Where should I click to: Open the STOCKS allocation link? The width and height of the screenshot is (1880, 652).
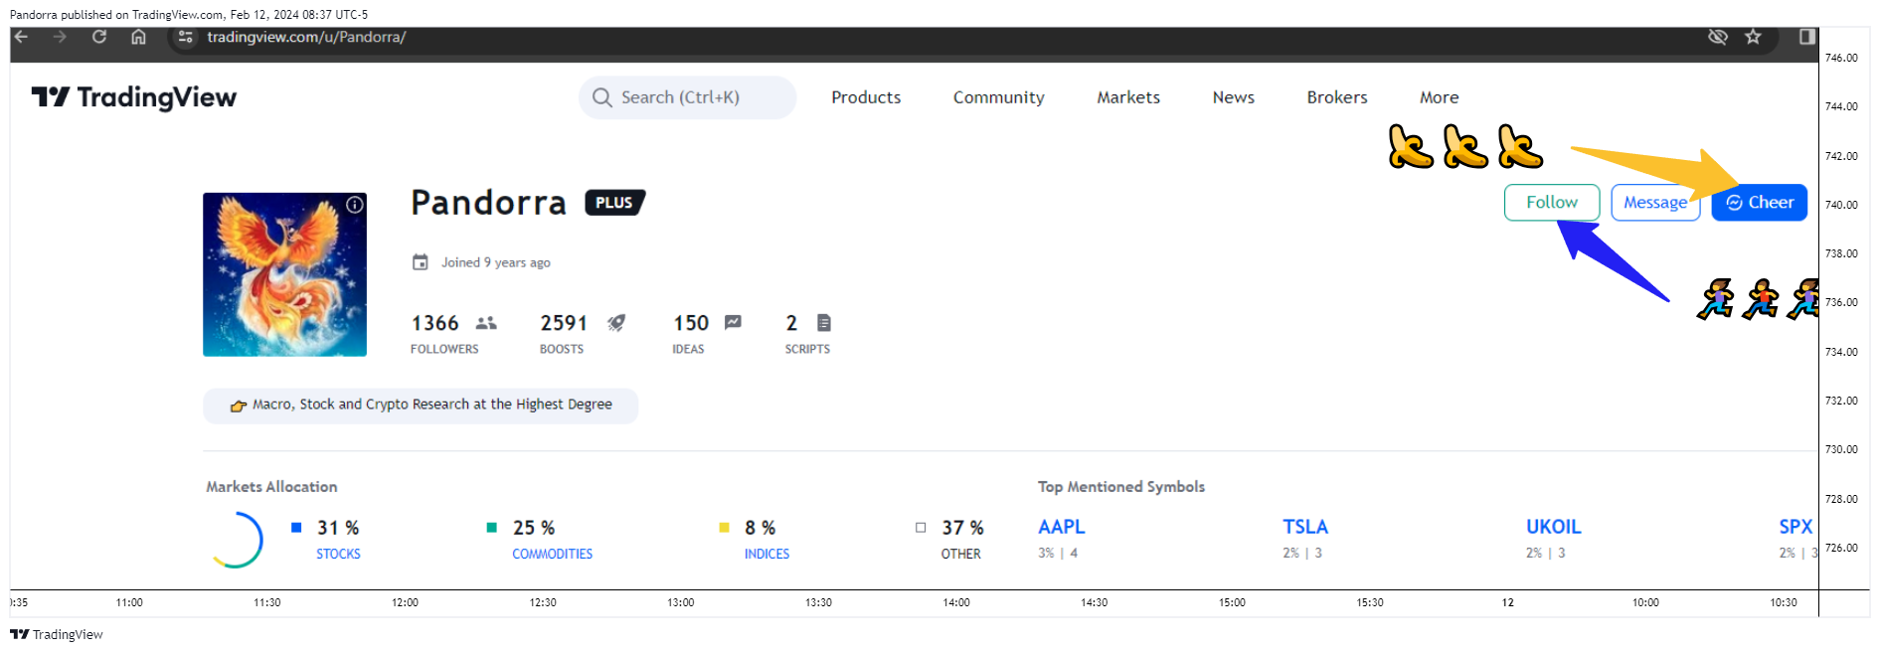point(338,554)
